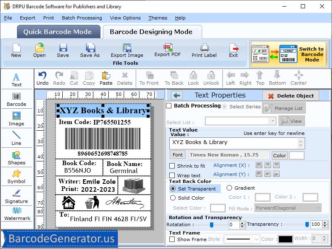Open the Themes menu
Screen dimensions: 332x249
tap(158, 18)
